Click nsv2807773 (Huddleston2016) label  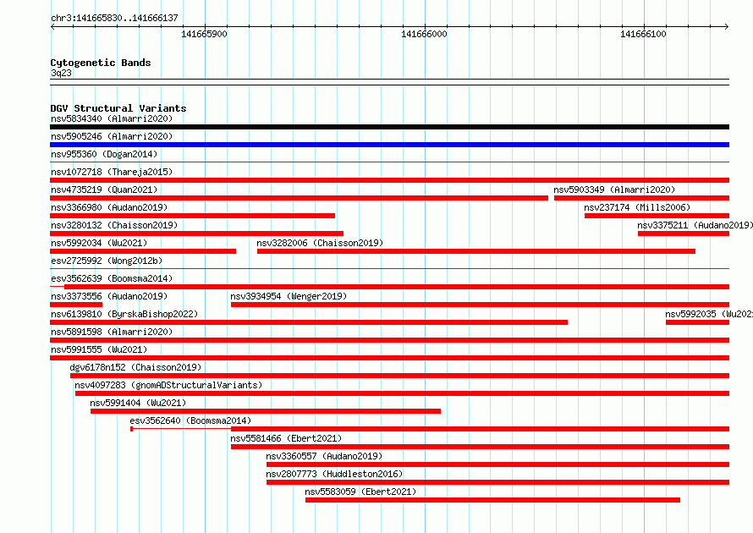[x=334, y=474]
